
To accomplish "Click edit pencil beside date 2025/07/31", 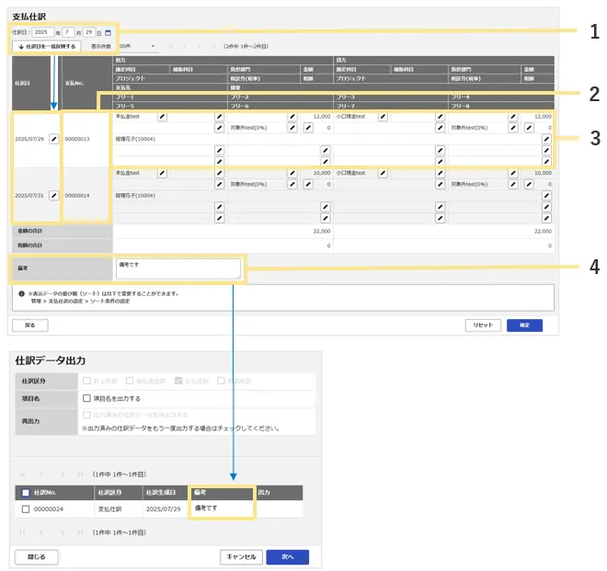I will 53,195.
